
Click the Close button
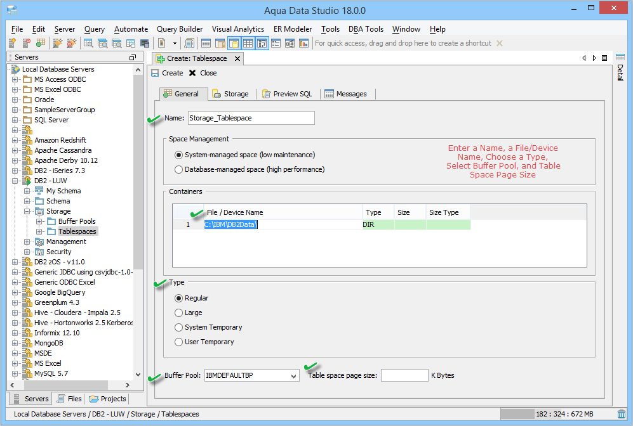(203, 73)
